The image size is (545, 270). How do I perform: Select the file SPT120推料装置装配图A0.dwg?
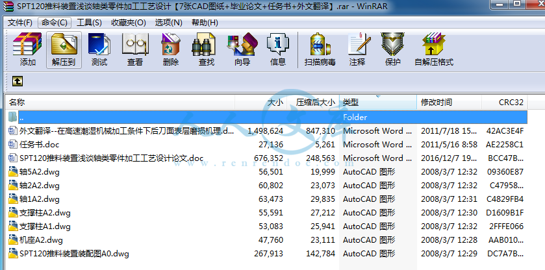(75, 254)
